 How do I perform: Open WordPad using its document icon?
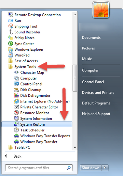(11, 55)
